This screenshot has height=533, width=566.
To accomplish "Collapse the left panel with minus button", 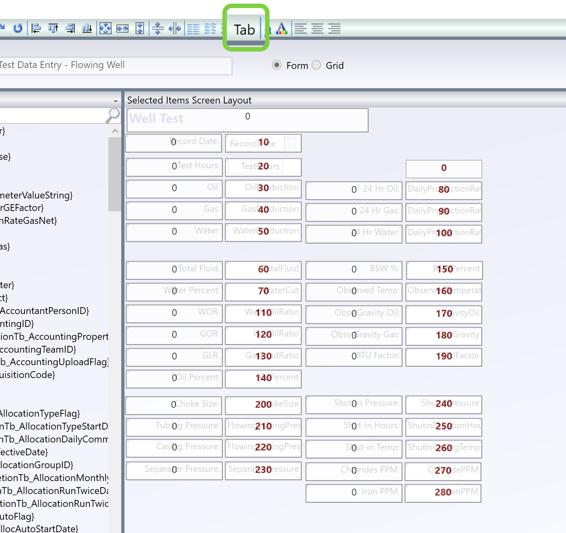I will tap(116, 101).
